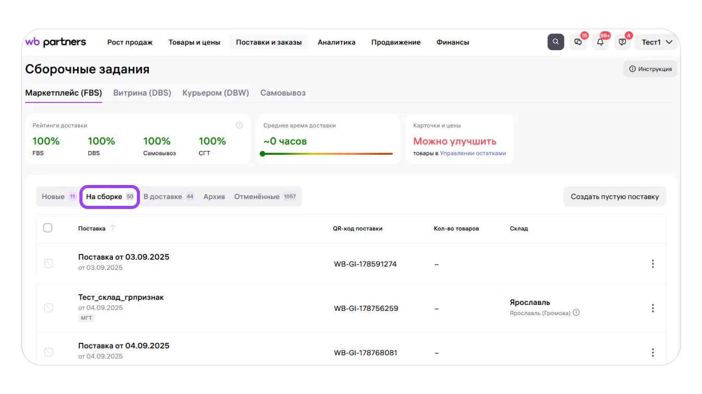702x394 pixels.
Task: Tick the select-all checkbox in table header
Action: point(48,228)
